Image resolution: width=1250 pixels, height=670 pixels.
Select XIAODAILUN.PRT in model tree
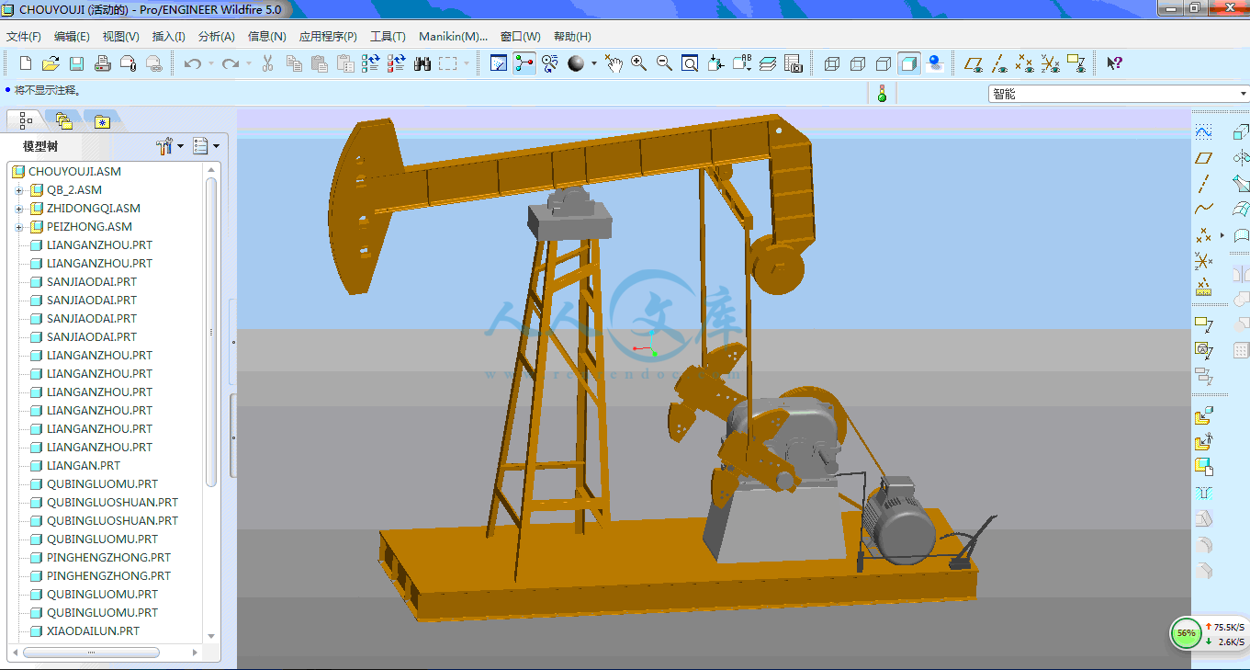(x=93, y=631)
